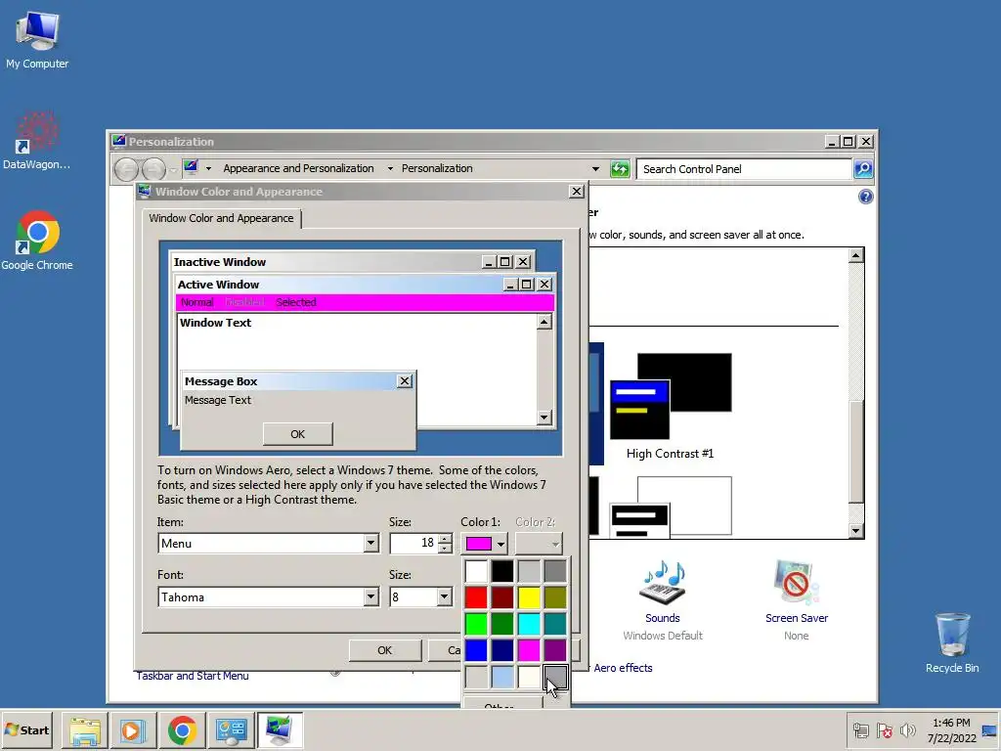Expand the Appearance and Personalization breadcrumb arrow
This screenshot has width=1001, height=751.
coord(390,168)
